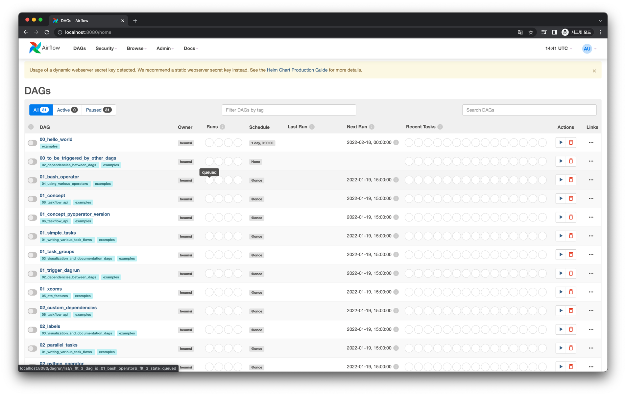Unpause the 00_to_be_triggered_by_other_dags toggle

[32, 162]
